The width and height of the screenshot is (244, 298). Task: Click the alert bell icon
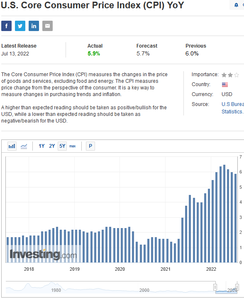(236, 5)
